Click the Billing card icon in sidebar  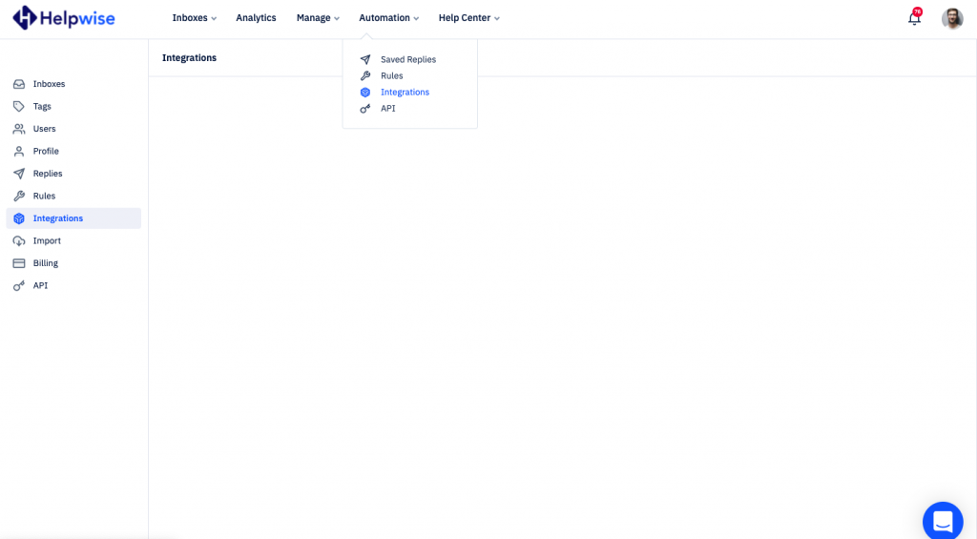(x=19, y=263)
